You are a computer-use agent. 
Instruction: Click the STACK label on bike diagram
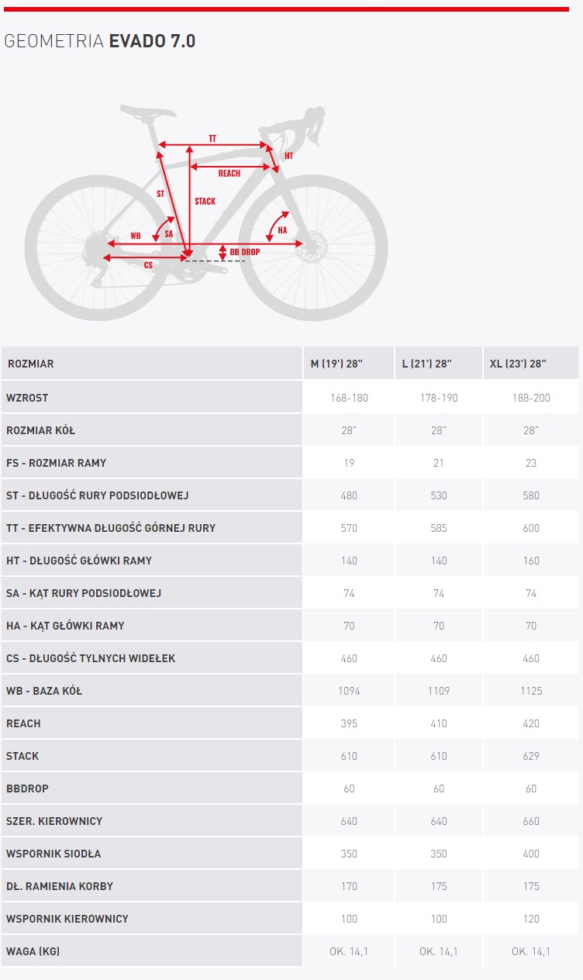click(x=205, y=202)
